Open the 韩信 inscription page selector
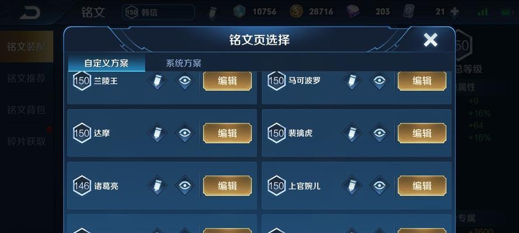The width and height of the screenshot is (519, 233). [x=159, y=13]
